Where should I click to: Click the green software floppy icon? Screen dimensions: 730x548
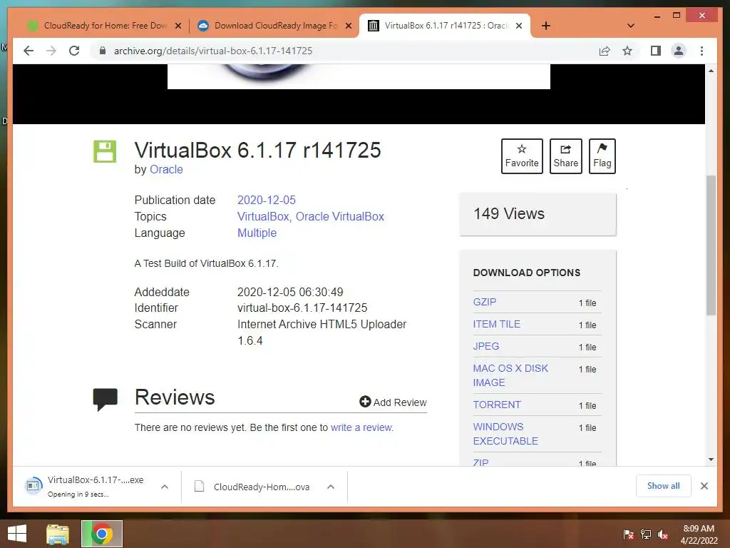105,151
